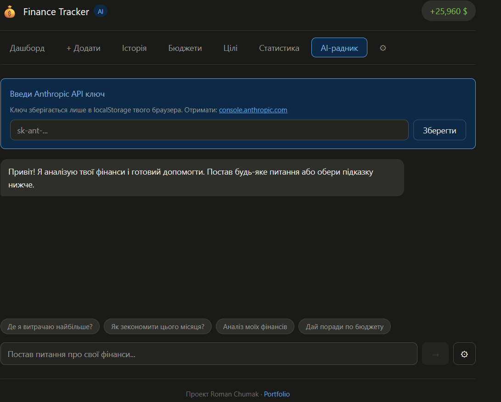The image size is (501, 402).
Task: Click the Зберегти button
Action: pos(439,130)
